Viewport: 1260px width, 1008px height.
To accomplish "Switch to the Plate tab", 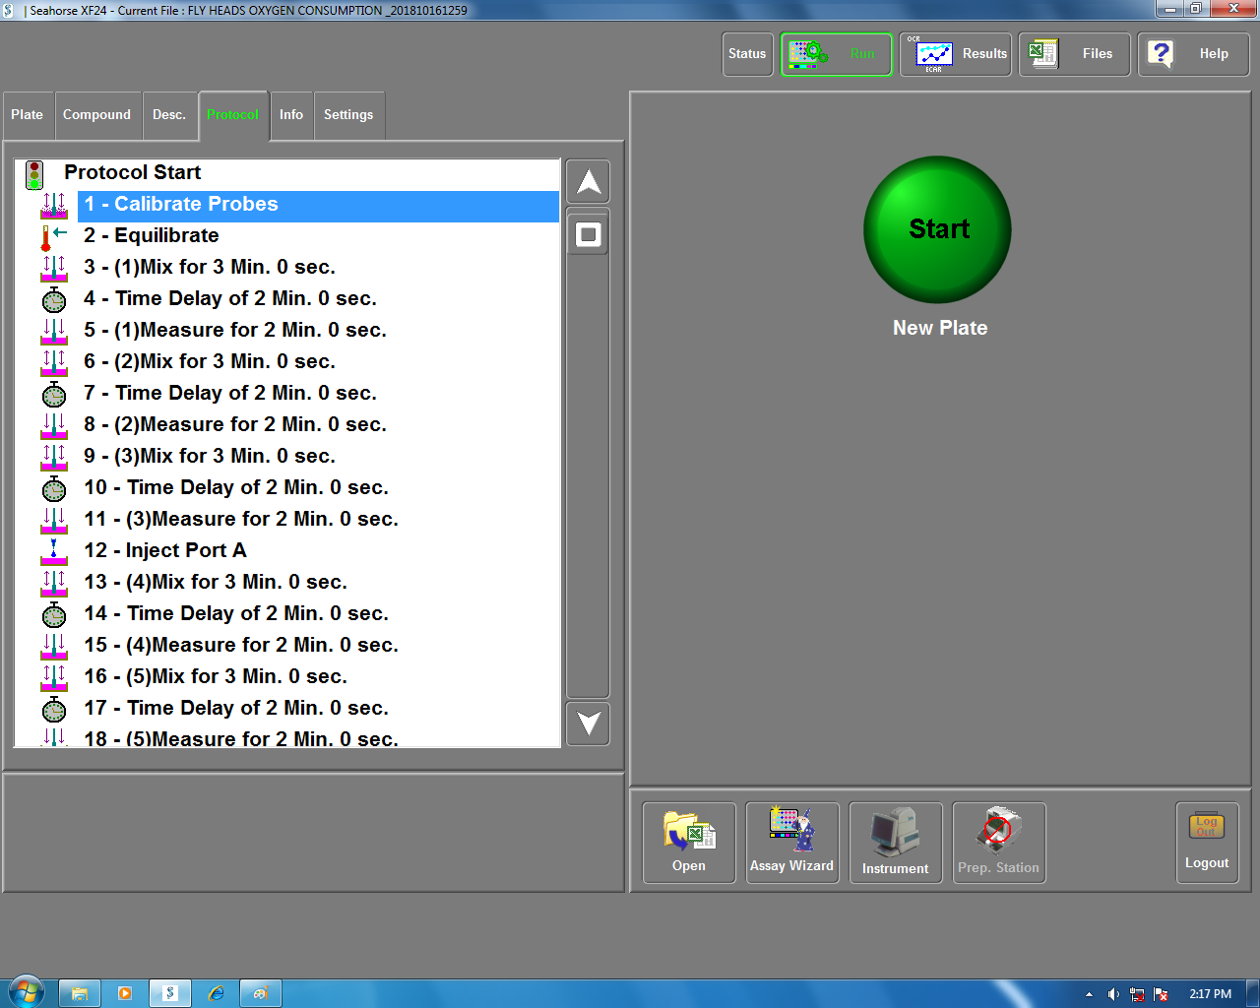I will click(x=28, y=115).
